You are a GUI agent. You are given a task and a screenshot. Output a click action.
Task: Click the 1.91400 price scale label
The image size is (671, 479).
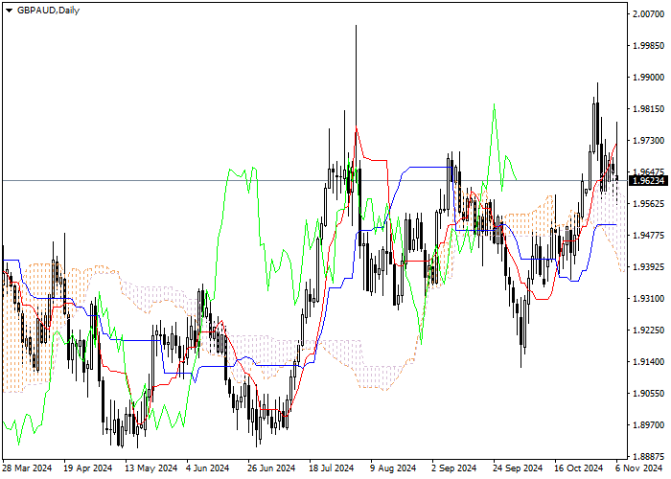[x=649, y=362]
